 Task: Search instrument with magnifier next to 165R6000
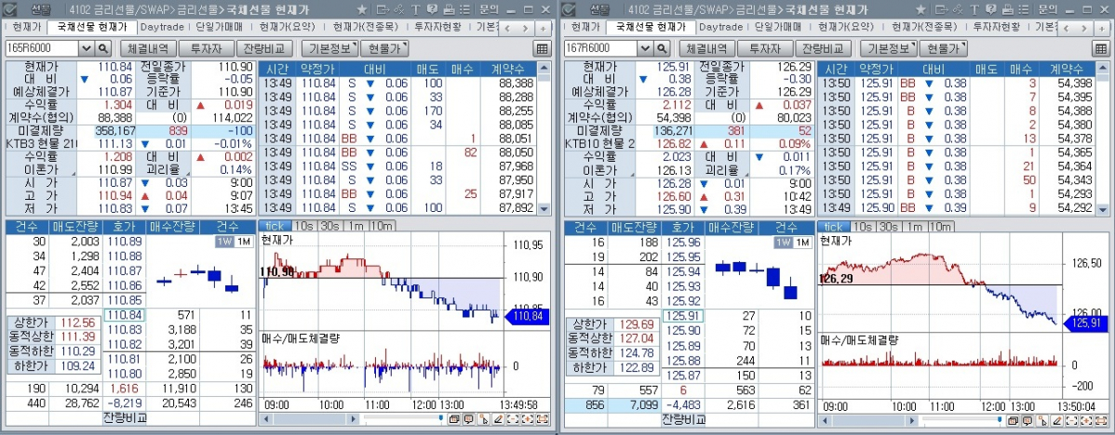tap(103, 48)
